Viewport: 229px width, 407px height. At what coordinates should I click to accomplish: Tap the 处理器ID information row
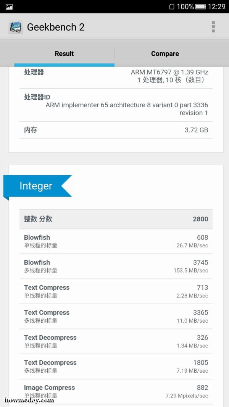point(116,105)
